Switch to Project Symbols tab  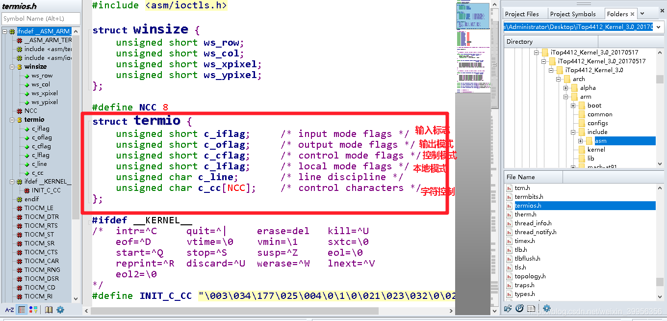pos(573,14)
